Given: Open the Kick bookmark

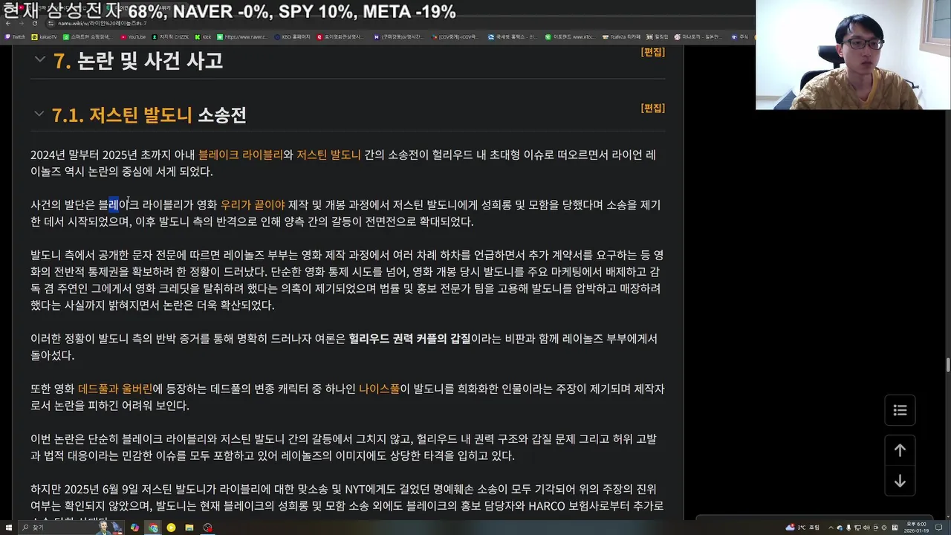Looking at the screenshot, I should click(204, 36).
